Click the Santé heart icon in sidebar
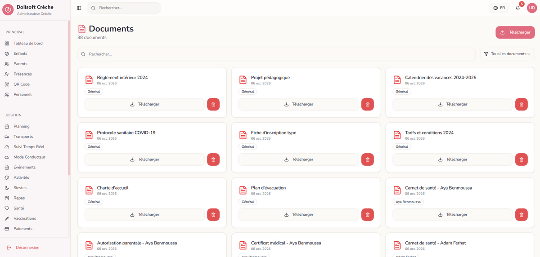540x257 pixels. (7, 208)
